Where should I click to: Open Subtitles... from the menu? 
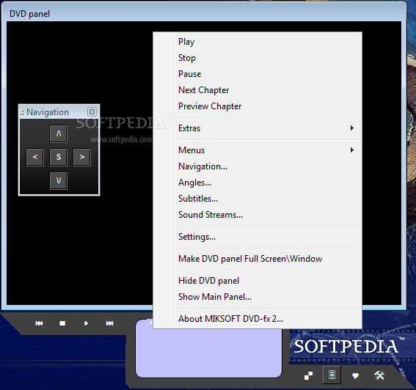pos(269,199)
